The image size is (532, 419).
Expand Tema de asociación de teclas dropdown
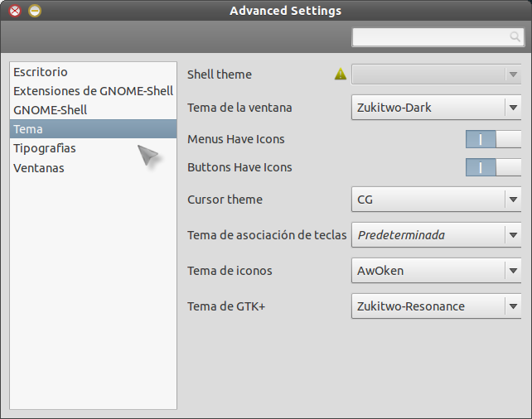(x=436, y=235)
